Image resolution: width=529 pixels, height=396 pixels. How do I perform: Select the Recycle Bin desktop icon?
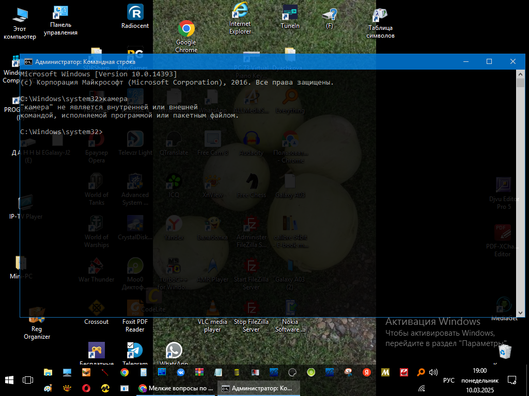pos(505,352)
